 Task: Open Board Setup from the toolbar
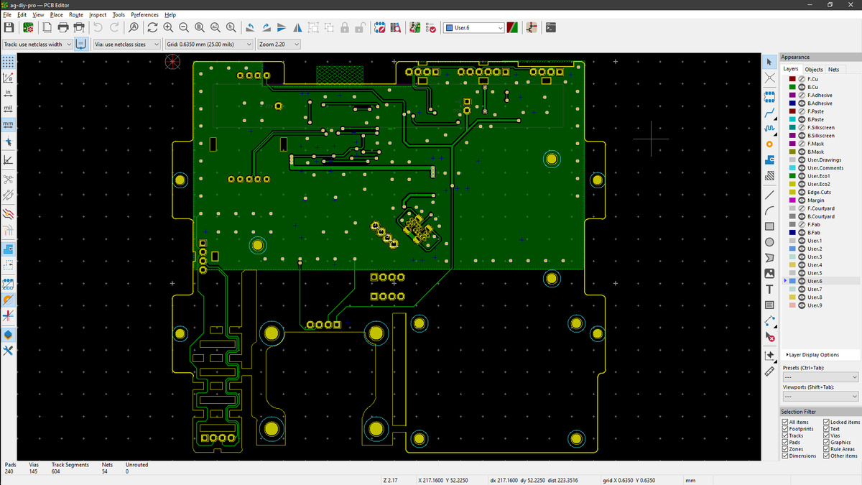(x=29, y=27)
